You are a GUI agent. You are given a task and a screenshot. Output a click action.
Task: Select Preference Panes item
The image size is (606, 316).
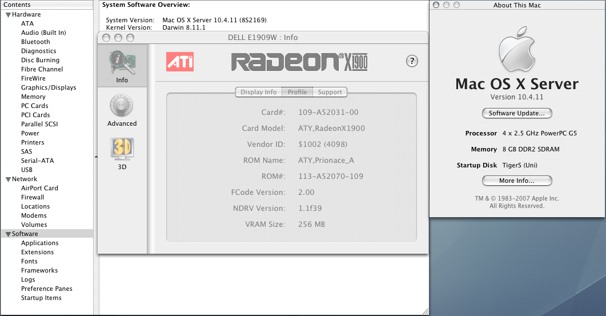[x=47, y=289]
